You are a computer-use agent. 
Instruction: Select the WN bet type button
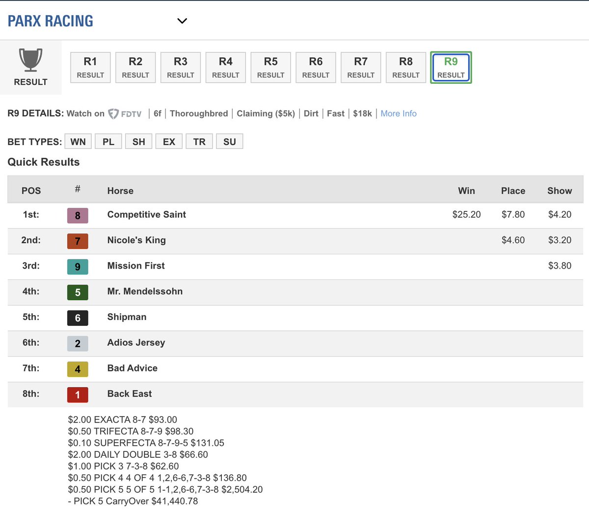click(78, 142)
